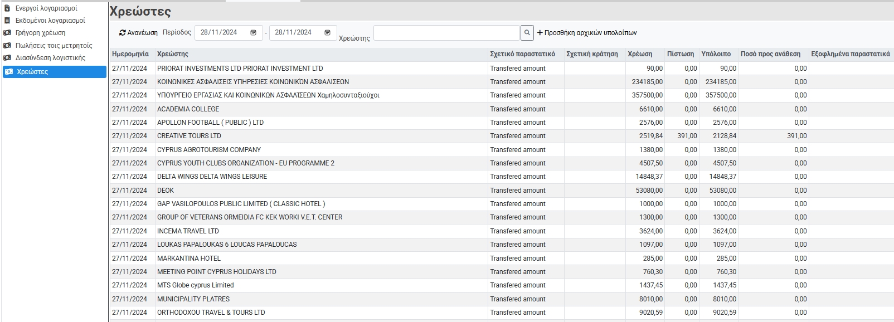The height and width of the screenshot is (322, 894).
Task: Open calendar for the period end date
Action: [x=327, y=33]
